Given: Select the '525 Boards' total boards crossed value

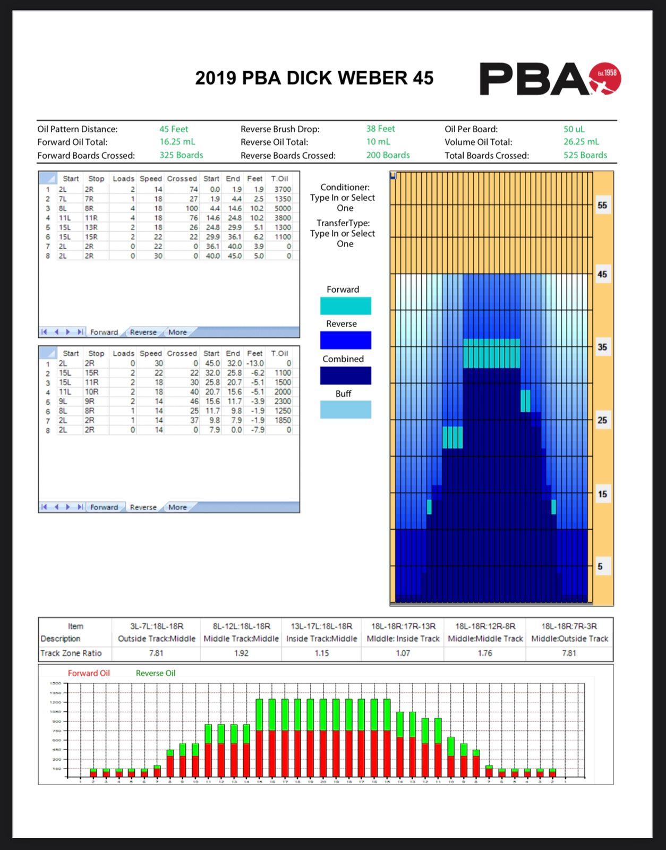Looking at the screenshot, I should (x=585, y=155).
